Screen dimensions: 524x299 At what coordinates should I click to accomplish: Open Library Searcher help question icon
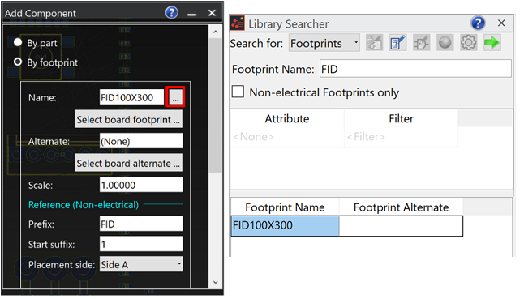[478, 23]
